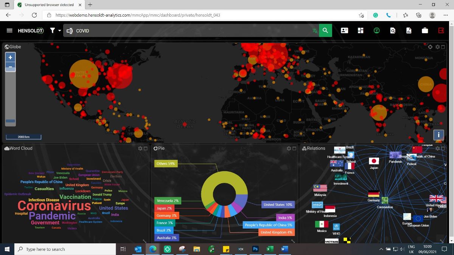Open the dashboard layout grid icon
Viewport: 454px width, 255px height.
pyautogui.click(x=361, y=31)
